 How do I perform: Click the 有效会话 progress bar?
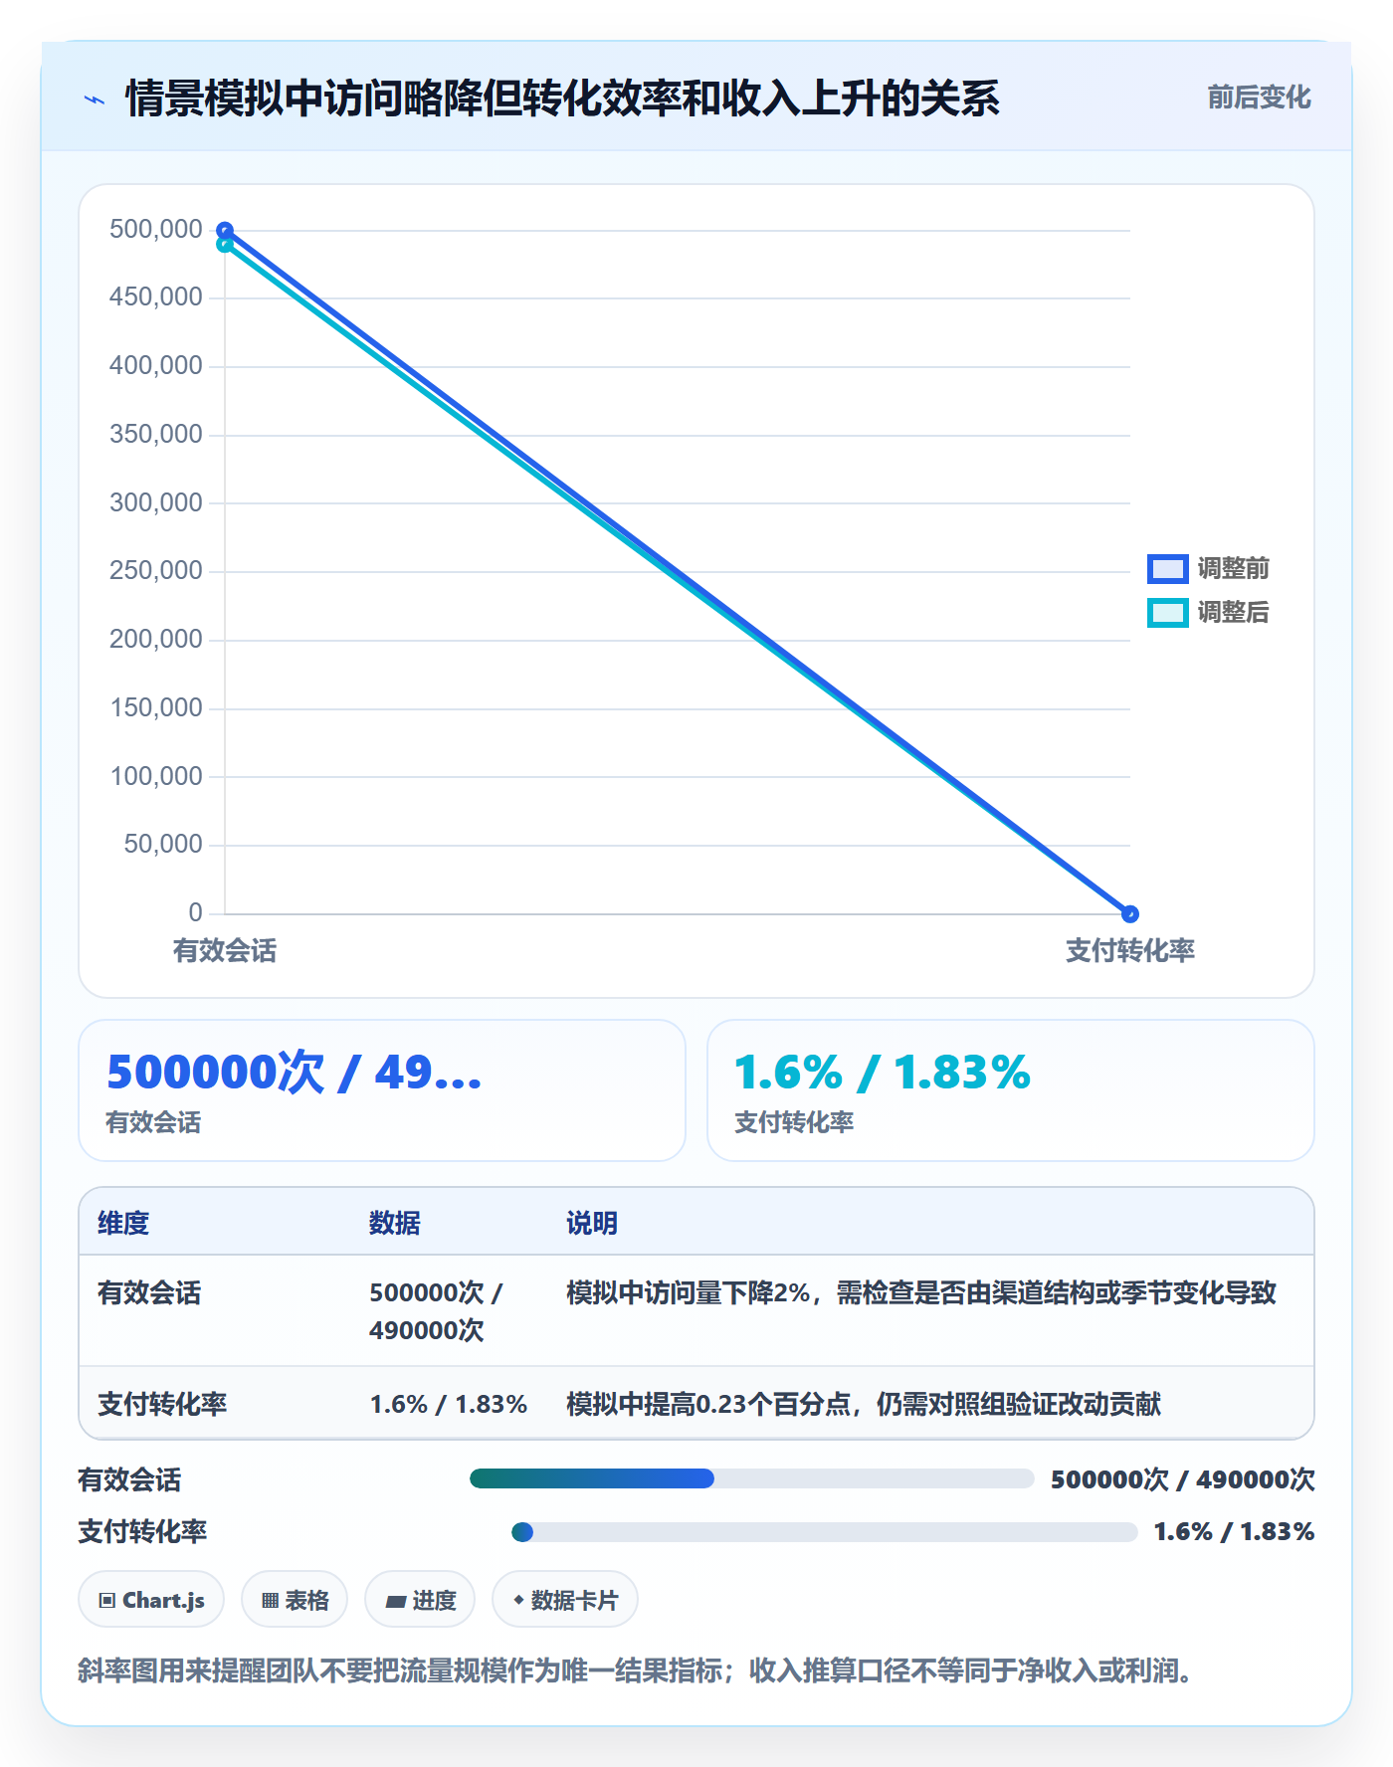[x=752, y=1478]
